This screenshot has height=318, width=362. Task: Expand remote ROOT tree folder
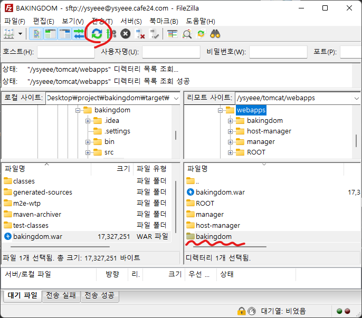pos(230,152)
